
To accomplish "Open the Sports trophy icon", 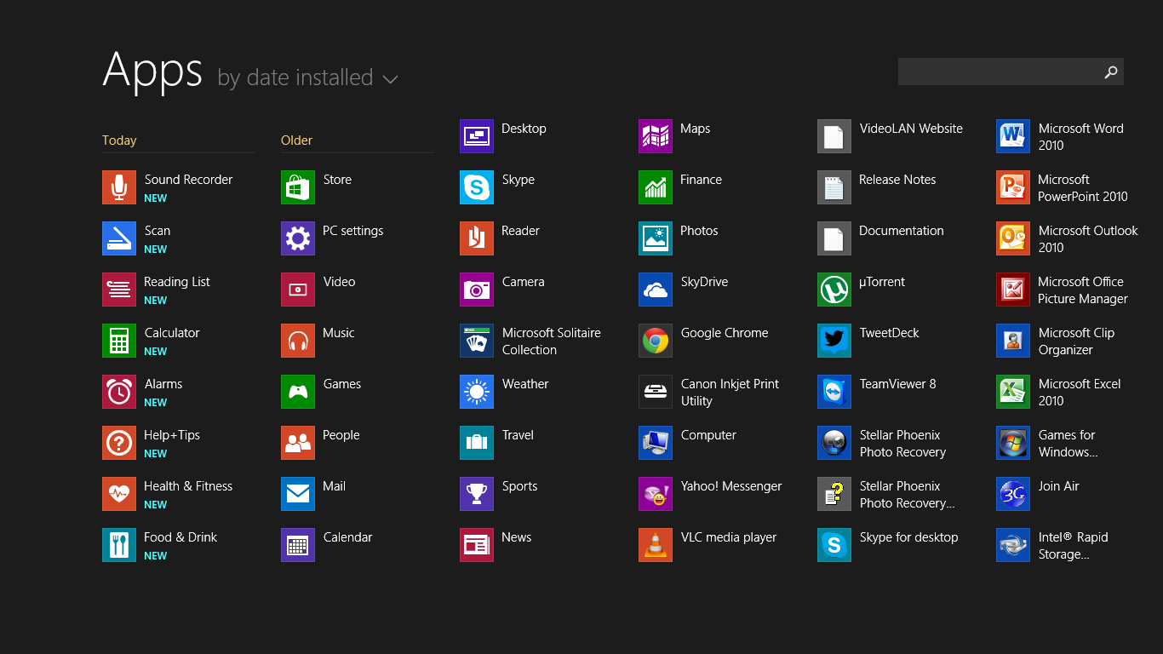I will click(477, 494).
